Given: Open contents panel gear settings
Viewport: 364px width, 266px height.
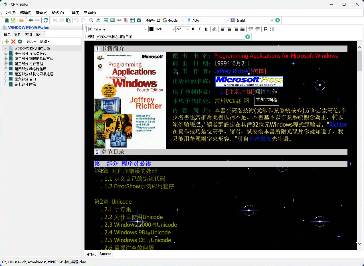Looking at the screenshot, I should coord(20,42).
